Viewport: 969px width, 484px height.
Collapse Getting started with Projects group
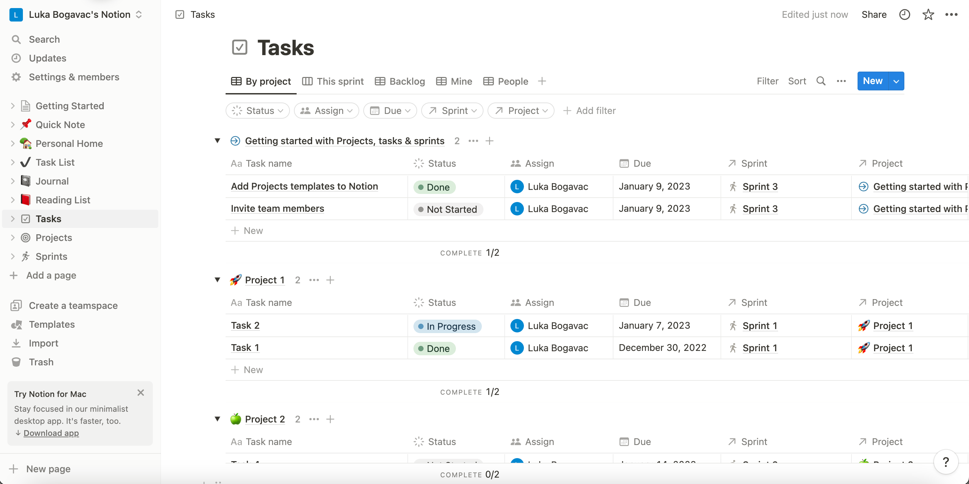pyautogui.click(x=218, y=141)
